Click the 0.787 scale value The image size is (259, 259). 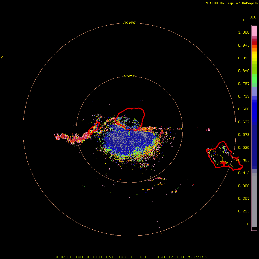click(244, 83)
